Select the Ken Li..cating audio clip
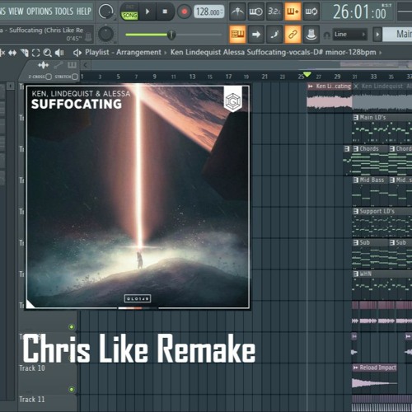Image resolution: width=412 pixels, height=412 pixels. coord(330,97)
